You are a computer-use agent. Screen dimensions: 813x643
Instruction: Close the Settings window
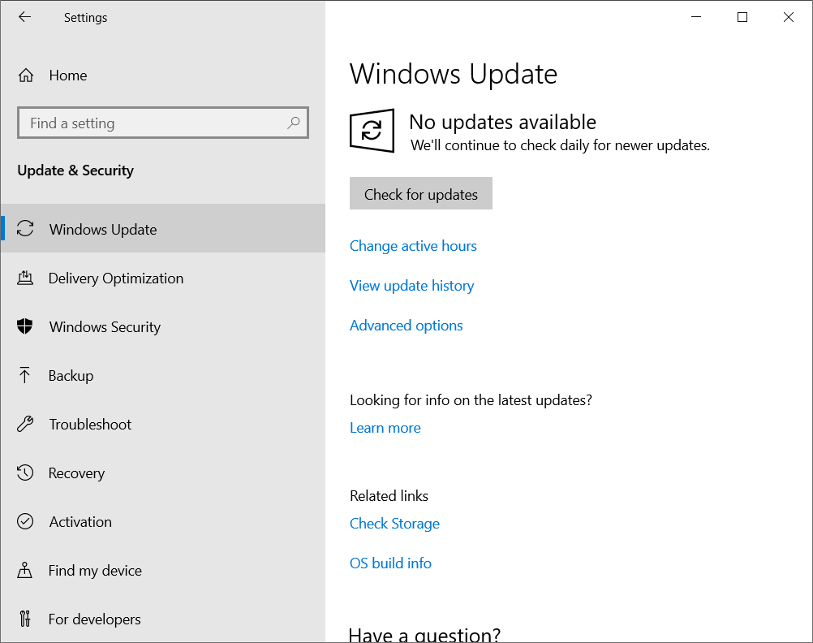pos(789,17)
